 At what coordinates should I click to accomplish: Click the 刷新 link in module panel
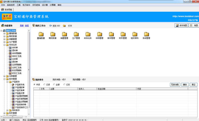22,26
